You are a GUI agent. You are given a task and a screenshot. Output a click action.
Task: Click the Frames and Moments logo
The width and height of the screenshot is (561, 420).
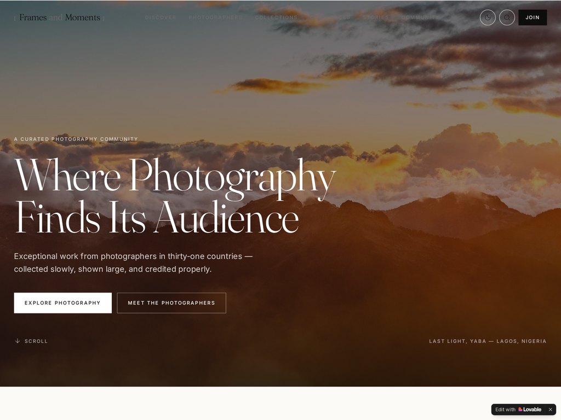coord(59,17)
